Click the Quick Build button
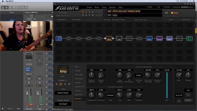This screenshot has height=111, width=197. pos(76,20)
